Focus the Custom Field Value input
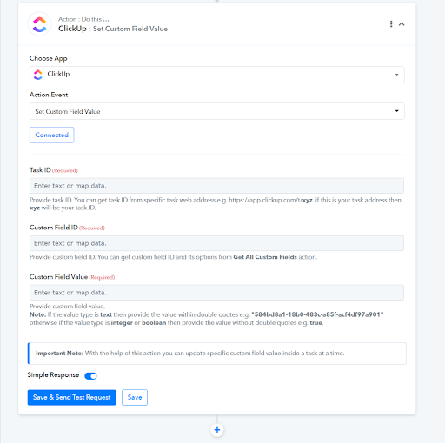The image size is (445, 443). point(216,293)
